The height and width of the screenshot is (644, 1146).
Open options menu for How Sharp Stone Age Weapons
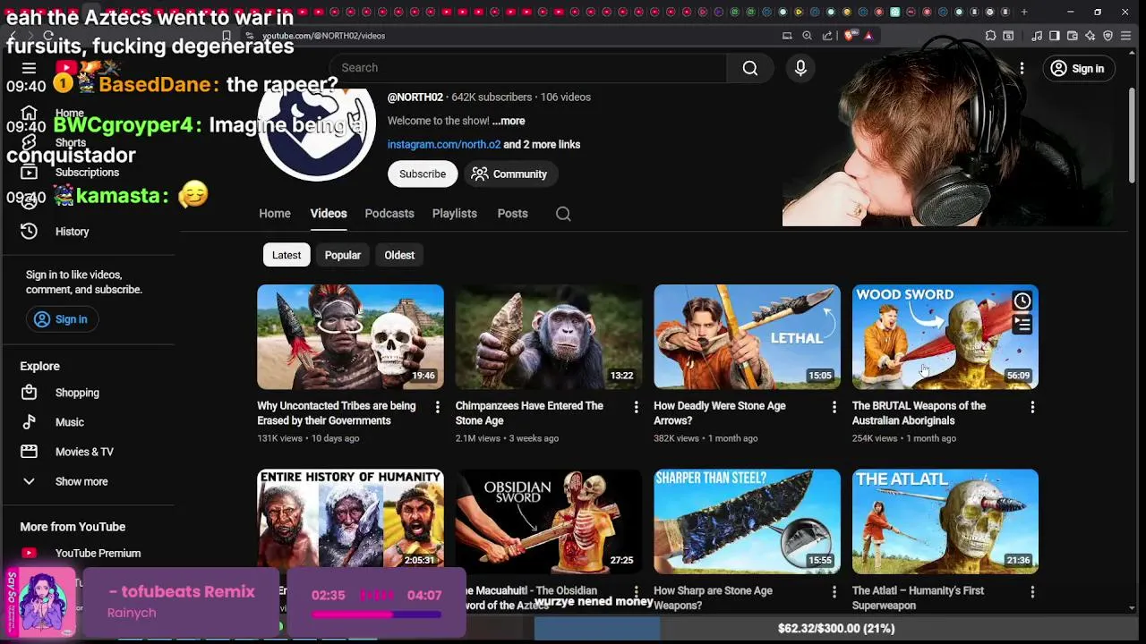click(834, 592)
